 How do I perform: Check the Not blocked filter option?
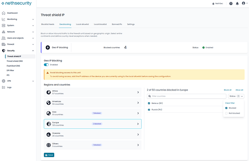point(226,113)
